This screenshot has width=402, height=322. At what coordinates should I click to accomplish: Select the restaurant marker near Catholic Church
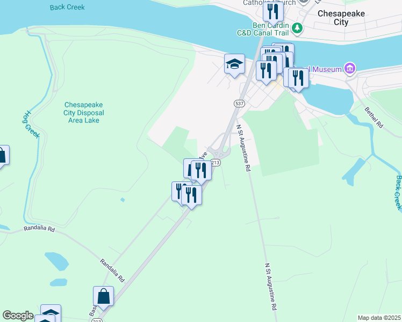(x=273, y=12)
